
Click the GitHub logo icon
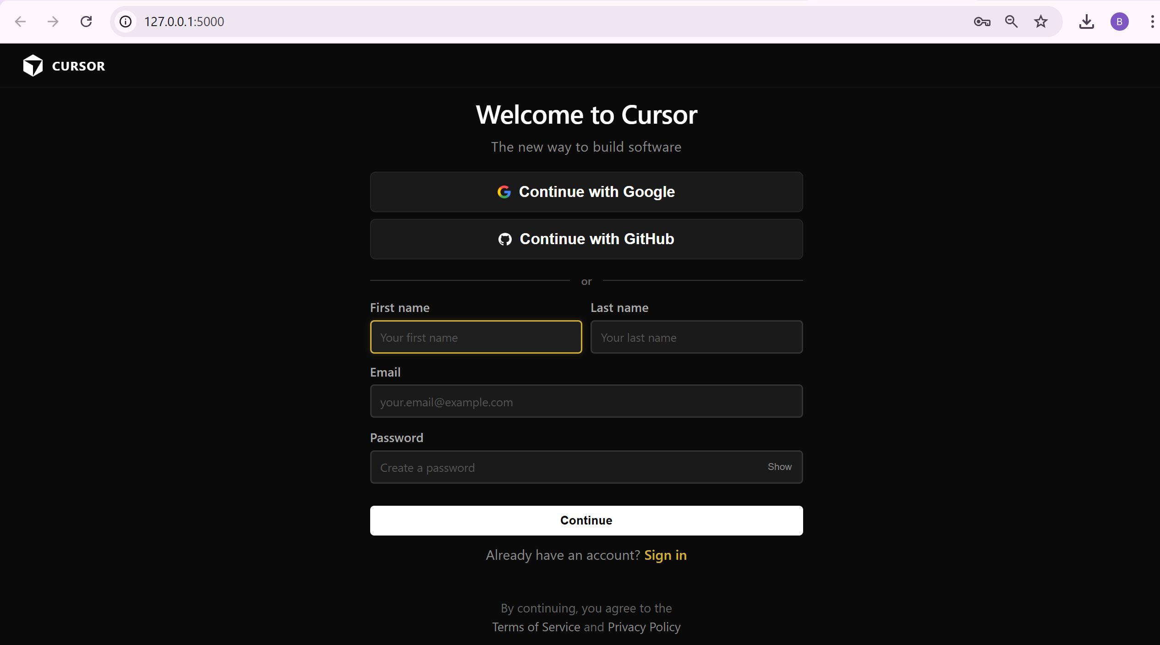[x=504, y=239]
